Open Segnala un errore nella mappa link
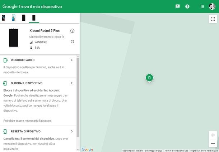This screenshot has width=219, height=152. (x=204, y=151)
